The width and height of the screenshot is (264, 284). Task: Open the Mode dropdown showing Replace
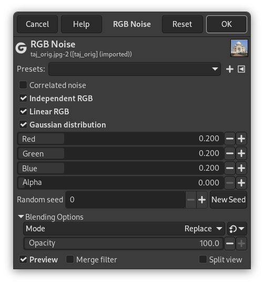(124, 229)
